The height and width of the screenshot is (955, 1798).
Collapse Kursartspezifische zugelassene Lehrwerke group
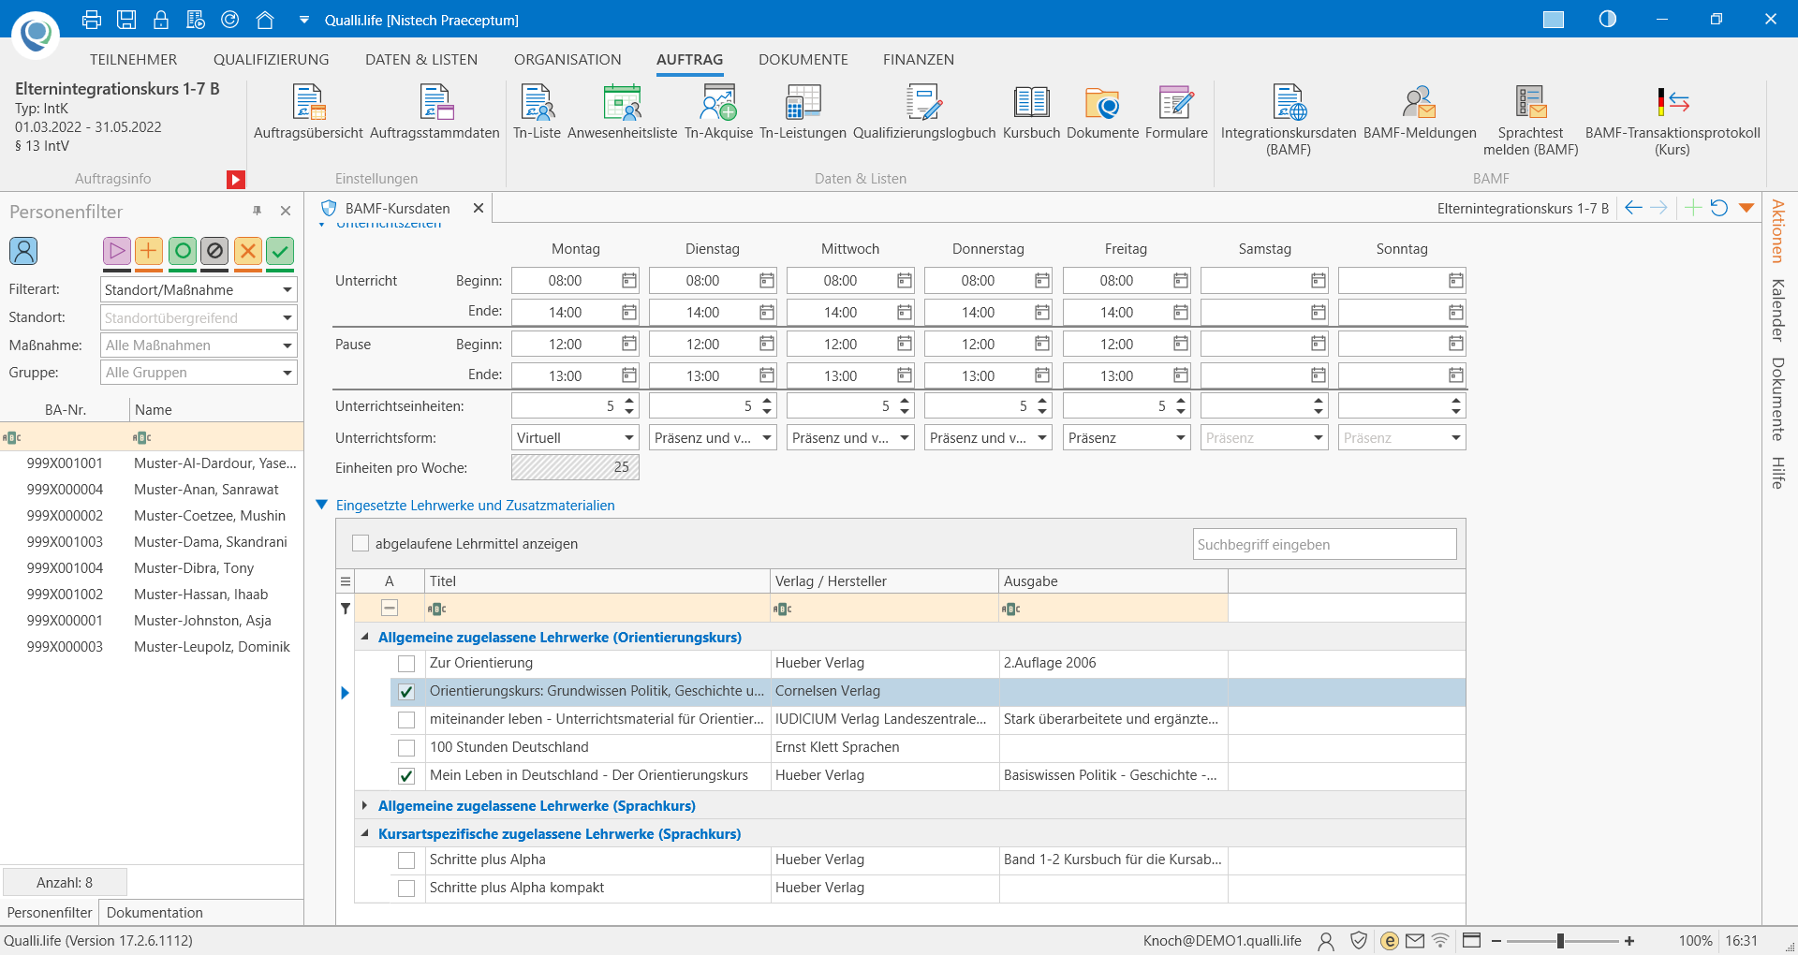[x=364, y=833]
